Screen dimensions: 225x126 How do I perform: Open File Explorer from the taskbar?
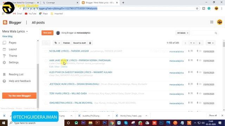click(x=90, y=123)
